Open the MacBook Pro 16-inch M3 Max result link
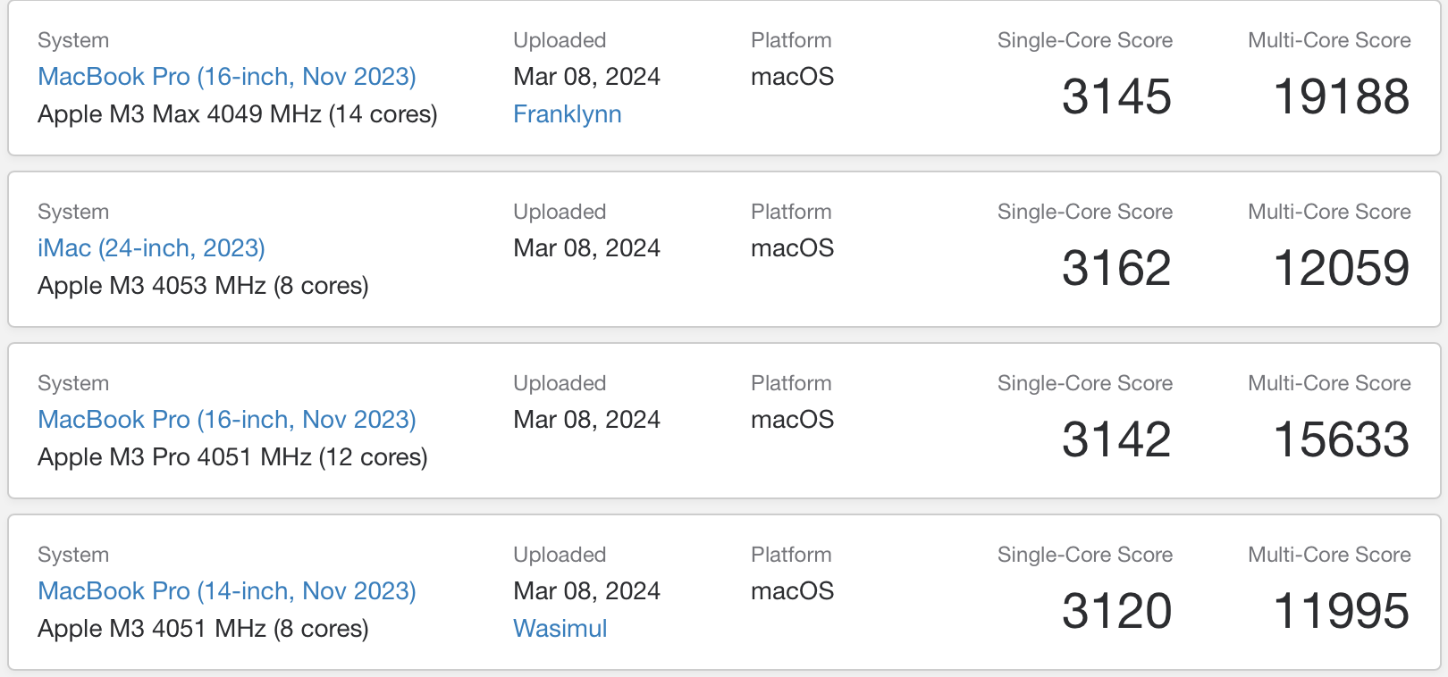 pyautogui.click(x=227, y=77)
